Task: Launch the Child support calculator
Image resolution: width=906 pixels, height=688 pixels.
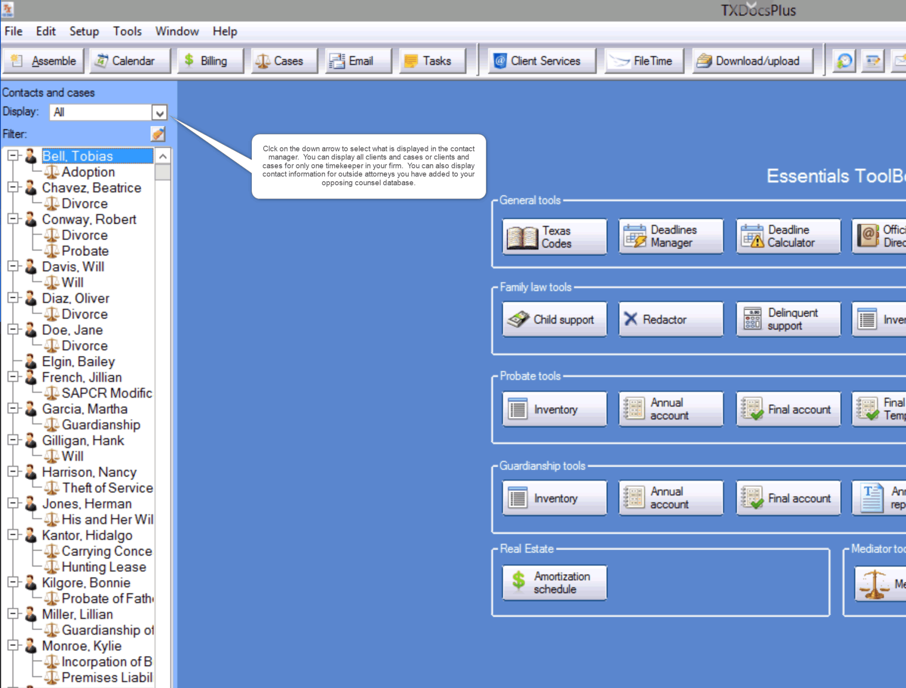Action: pyautogui.click(x=554, y=319)
